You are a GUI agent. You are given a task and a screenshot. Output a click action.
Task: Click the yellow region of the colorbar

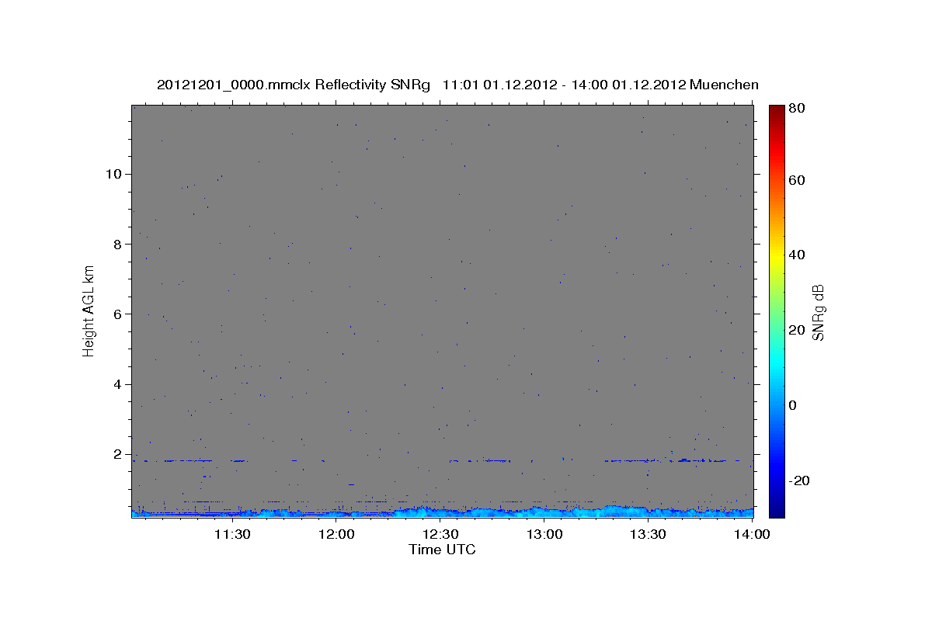777,260
